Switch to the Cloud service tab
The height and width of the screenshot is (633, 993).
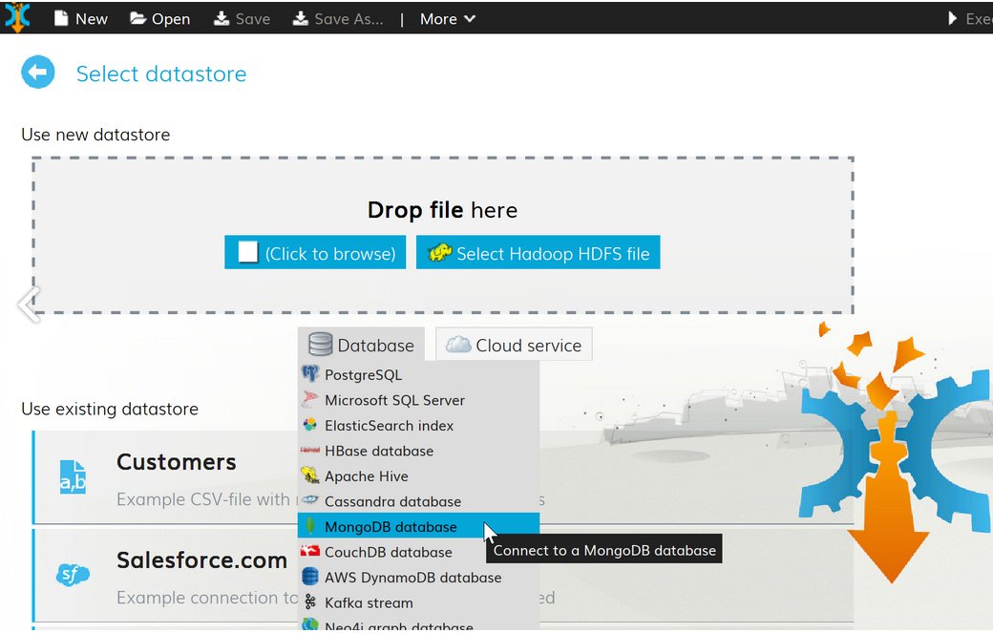[514, 345]
